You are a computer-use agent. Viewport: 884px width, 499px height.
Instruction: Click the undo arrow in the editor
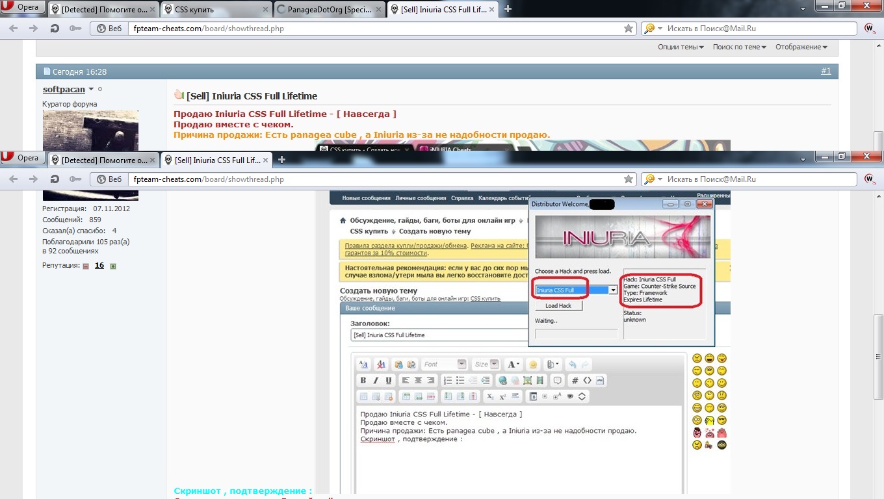point(571,365)
